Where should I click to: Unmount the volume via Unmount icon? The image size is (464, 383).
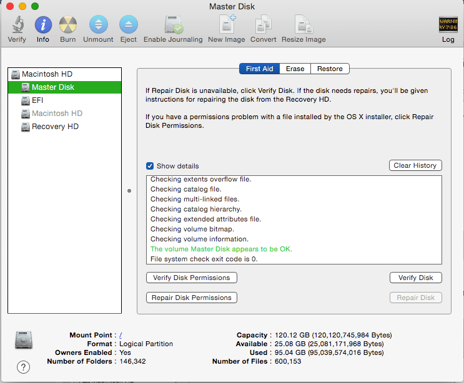(98, 24)
